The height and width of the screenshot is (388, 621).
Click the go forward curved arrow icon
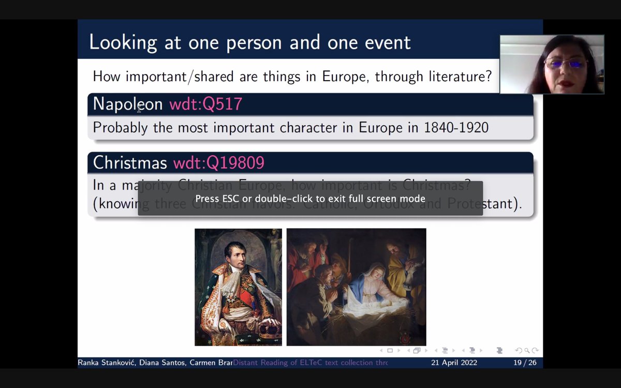[x=535, y=350]
